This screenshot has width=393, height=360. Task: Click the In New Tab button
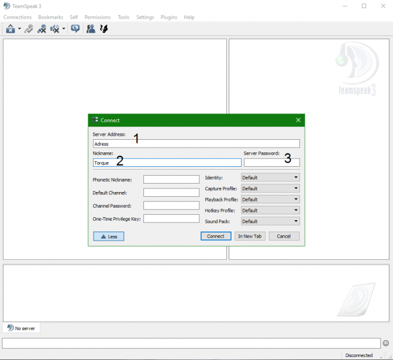pyautogui.click(x=250, y=236)
